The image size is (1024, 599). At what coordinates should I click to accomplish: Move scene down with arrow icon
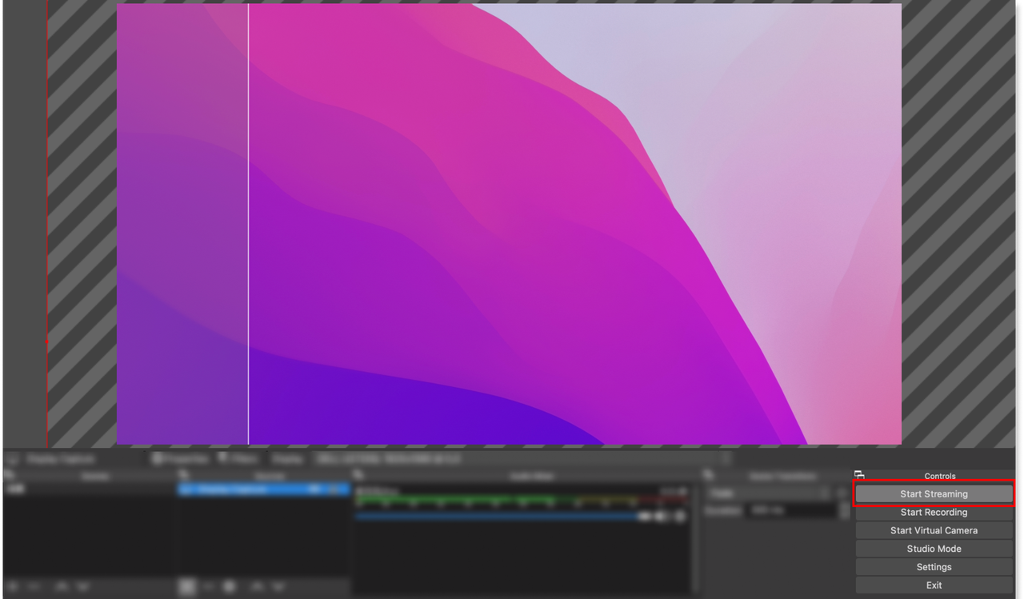(83, 586)
